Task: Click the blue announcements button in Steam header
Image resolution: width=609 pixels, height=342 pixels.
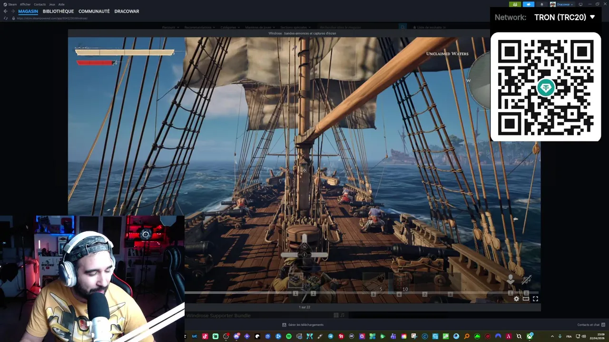Action: click(529, 4)
